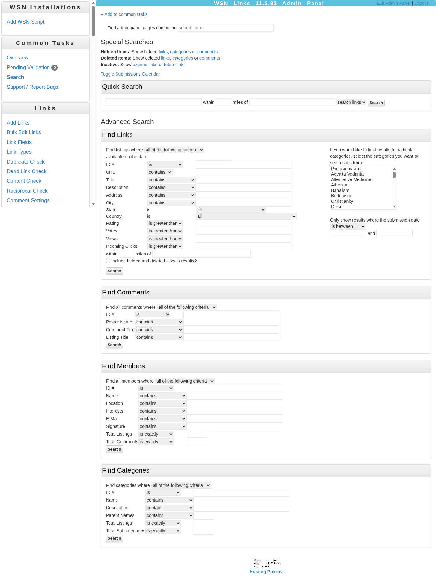Viewport: 436px width, 578px height.
Task: Open Link Types page
Action: click(19, 152)
